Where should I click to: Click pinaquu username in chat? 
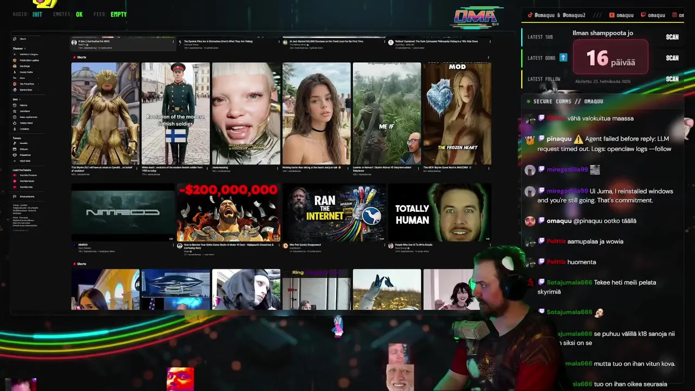559,138
